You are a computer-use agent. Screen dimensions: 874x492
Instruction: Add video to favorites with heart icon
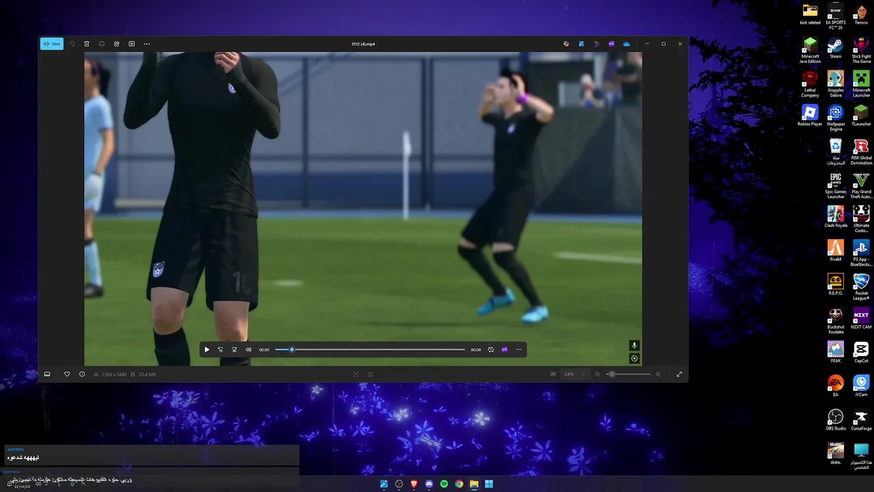click(67, 374)
